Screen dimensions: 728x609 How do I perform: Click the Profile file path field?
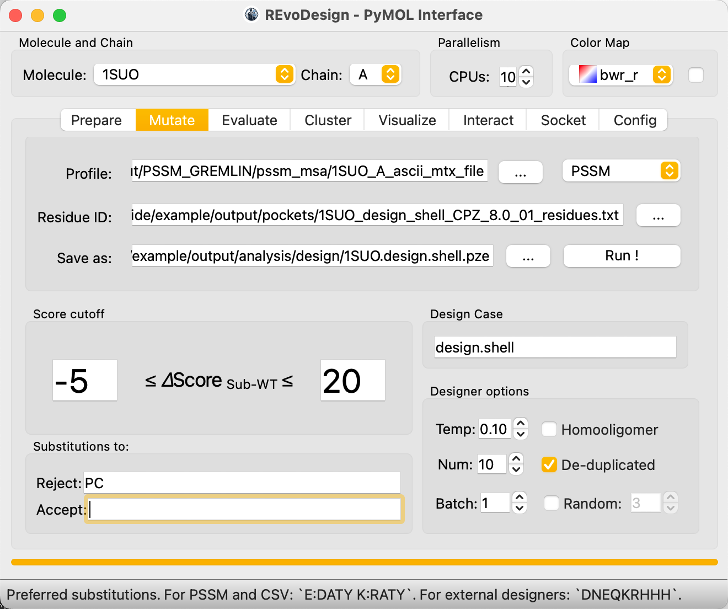point(309,171)
